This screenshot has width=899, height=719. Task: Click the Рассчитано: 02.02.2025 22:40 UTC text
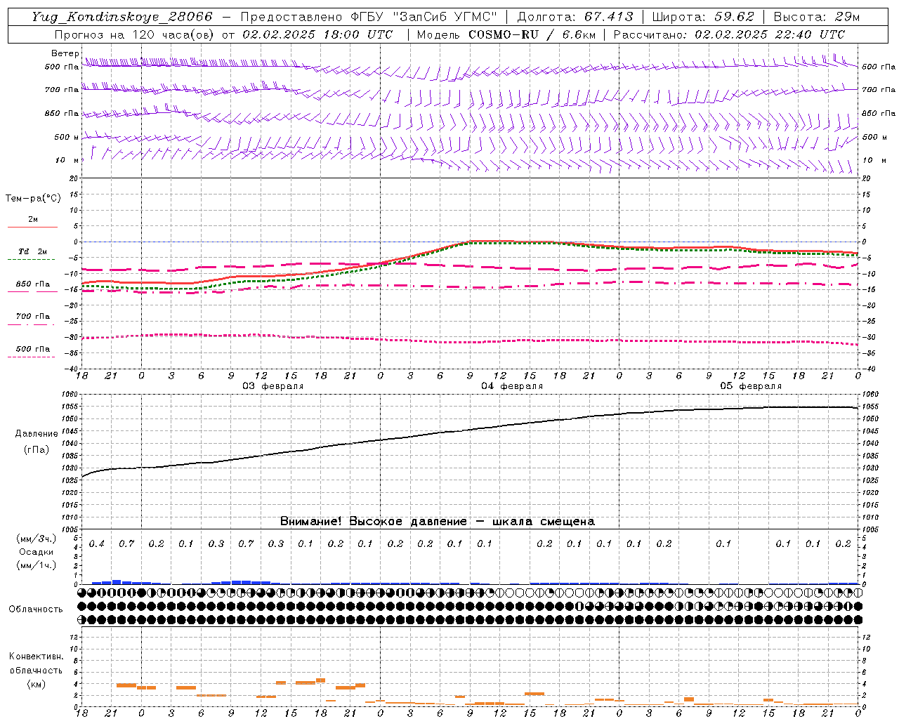pyautogui.click(x=729, y=34)
